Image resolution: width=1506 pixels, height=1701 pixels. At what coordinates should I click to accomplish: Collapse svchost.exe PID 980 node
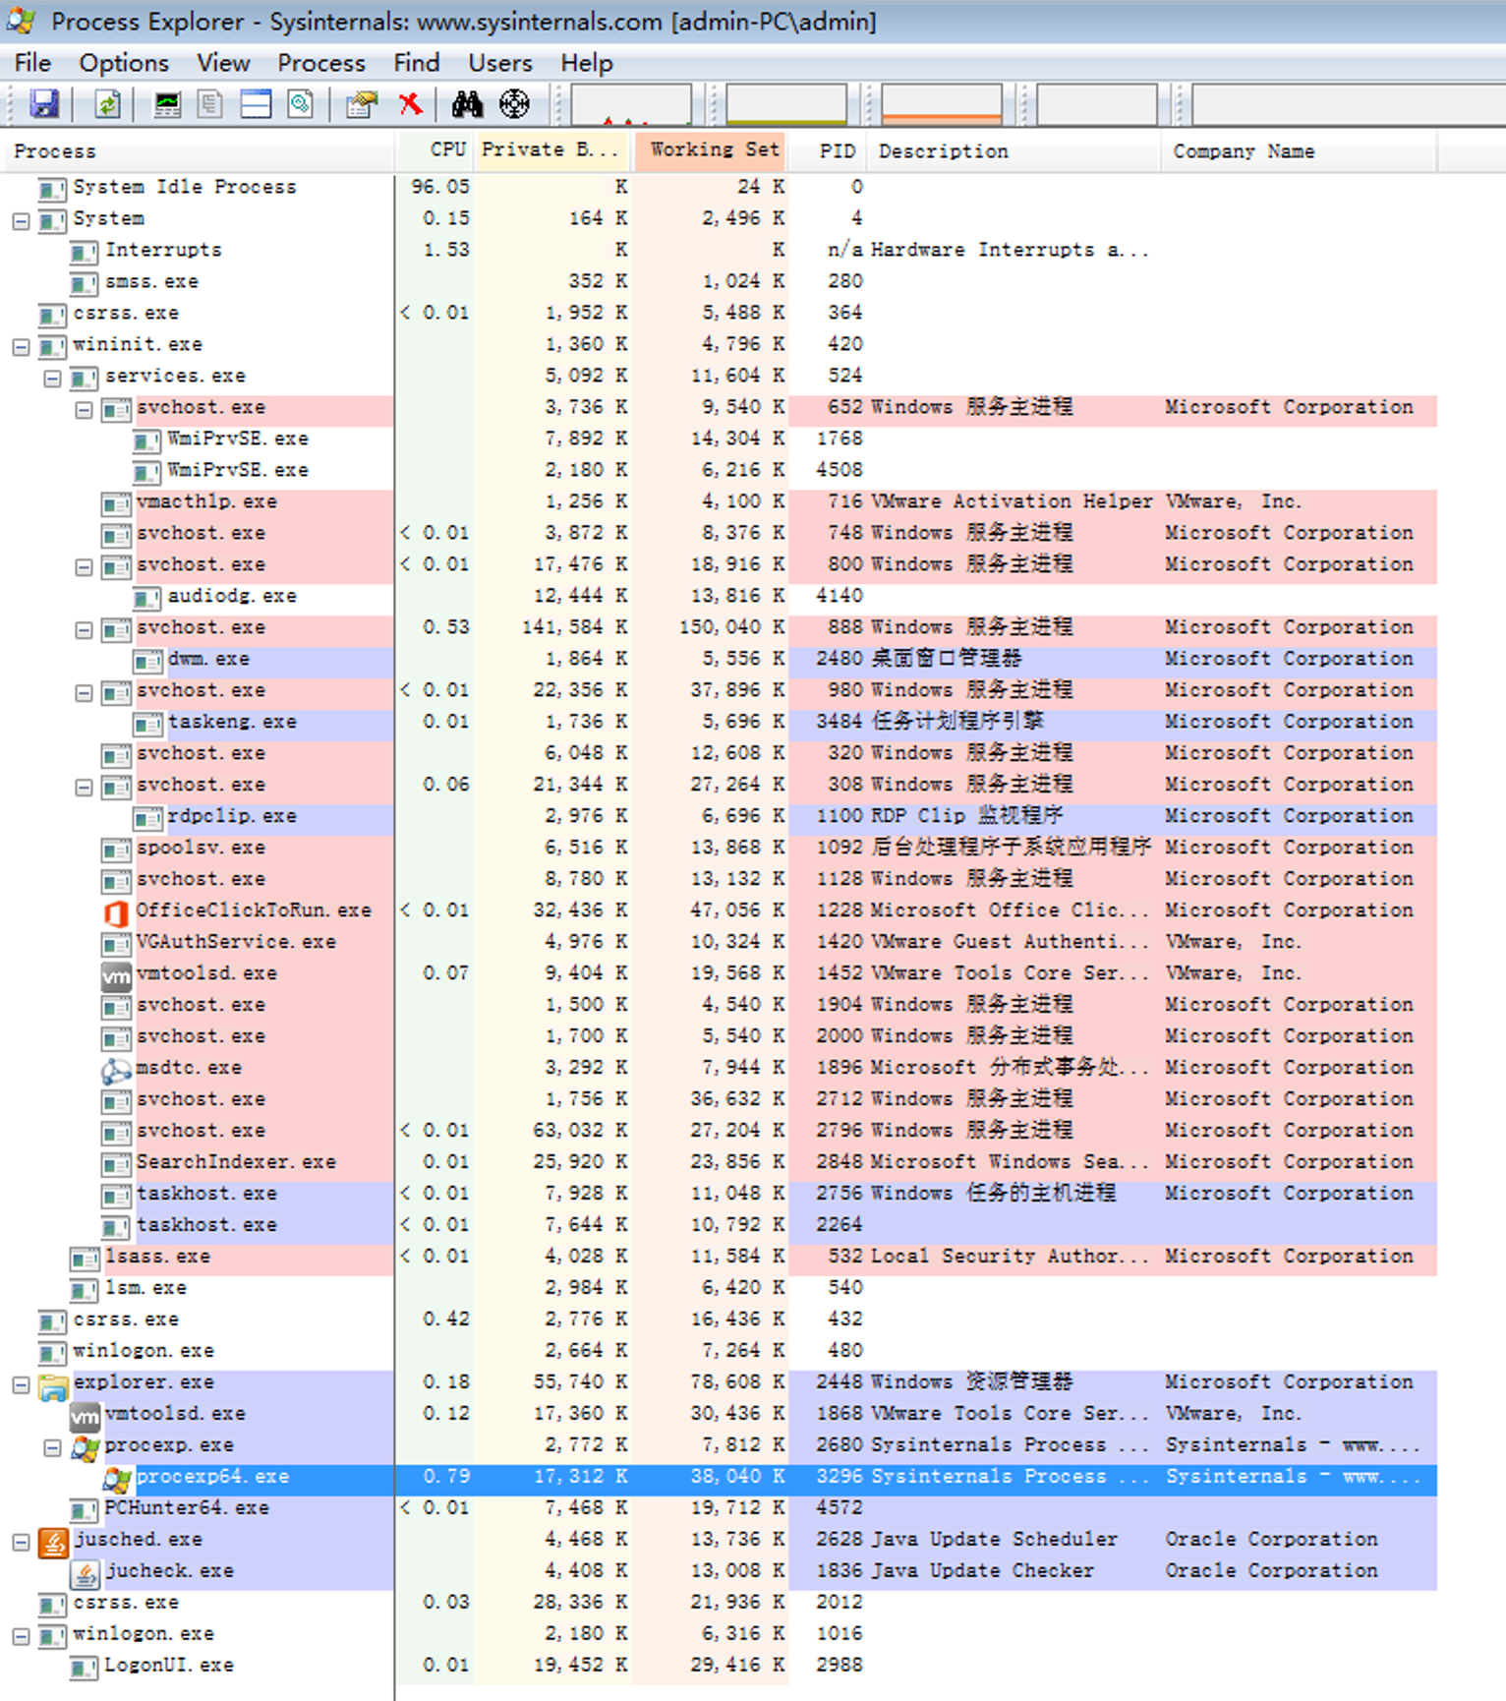84,692
